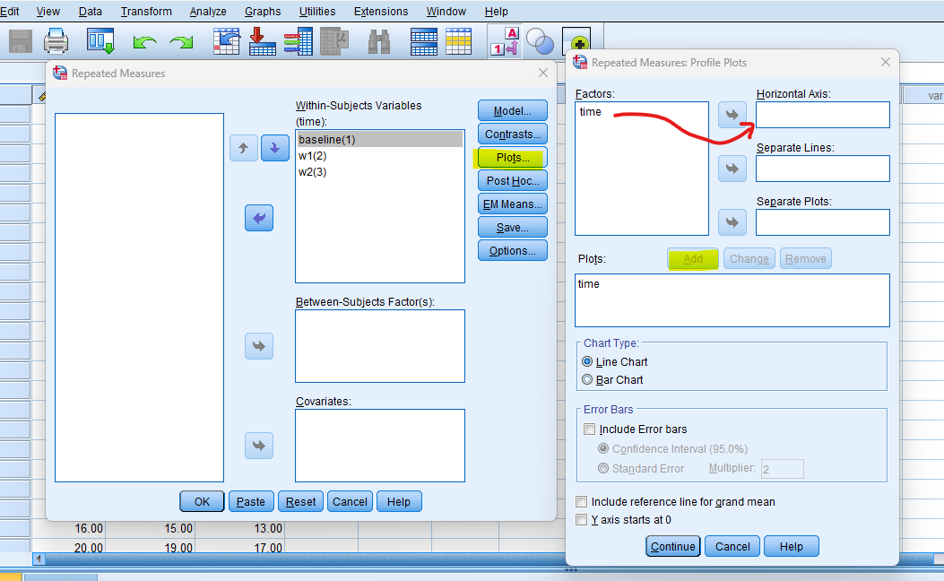Move time factor to Horizontal Axis with arrow

point(732,115)
